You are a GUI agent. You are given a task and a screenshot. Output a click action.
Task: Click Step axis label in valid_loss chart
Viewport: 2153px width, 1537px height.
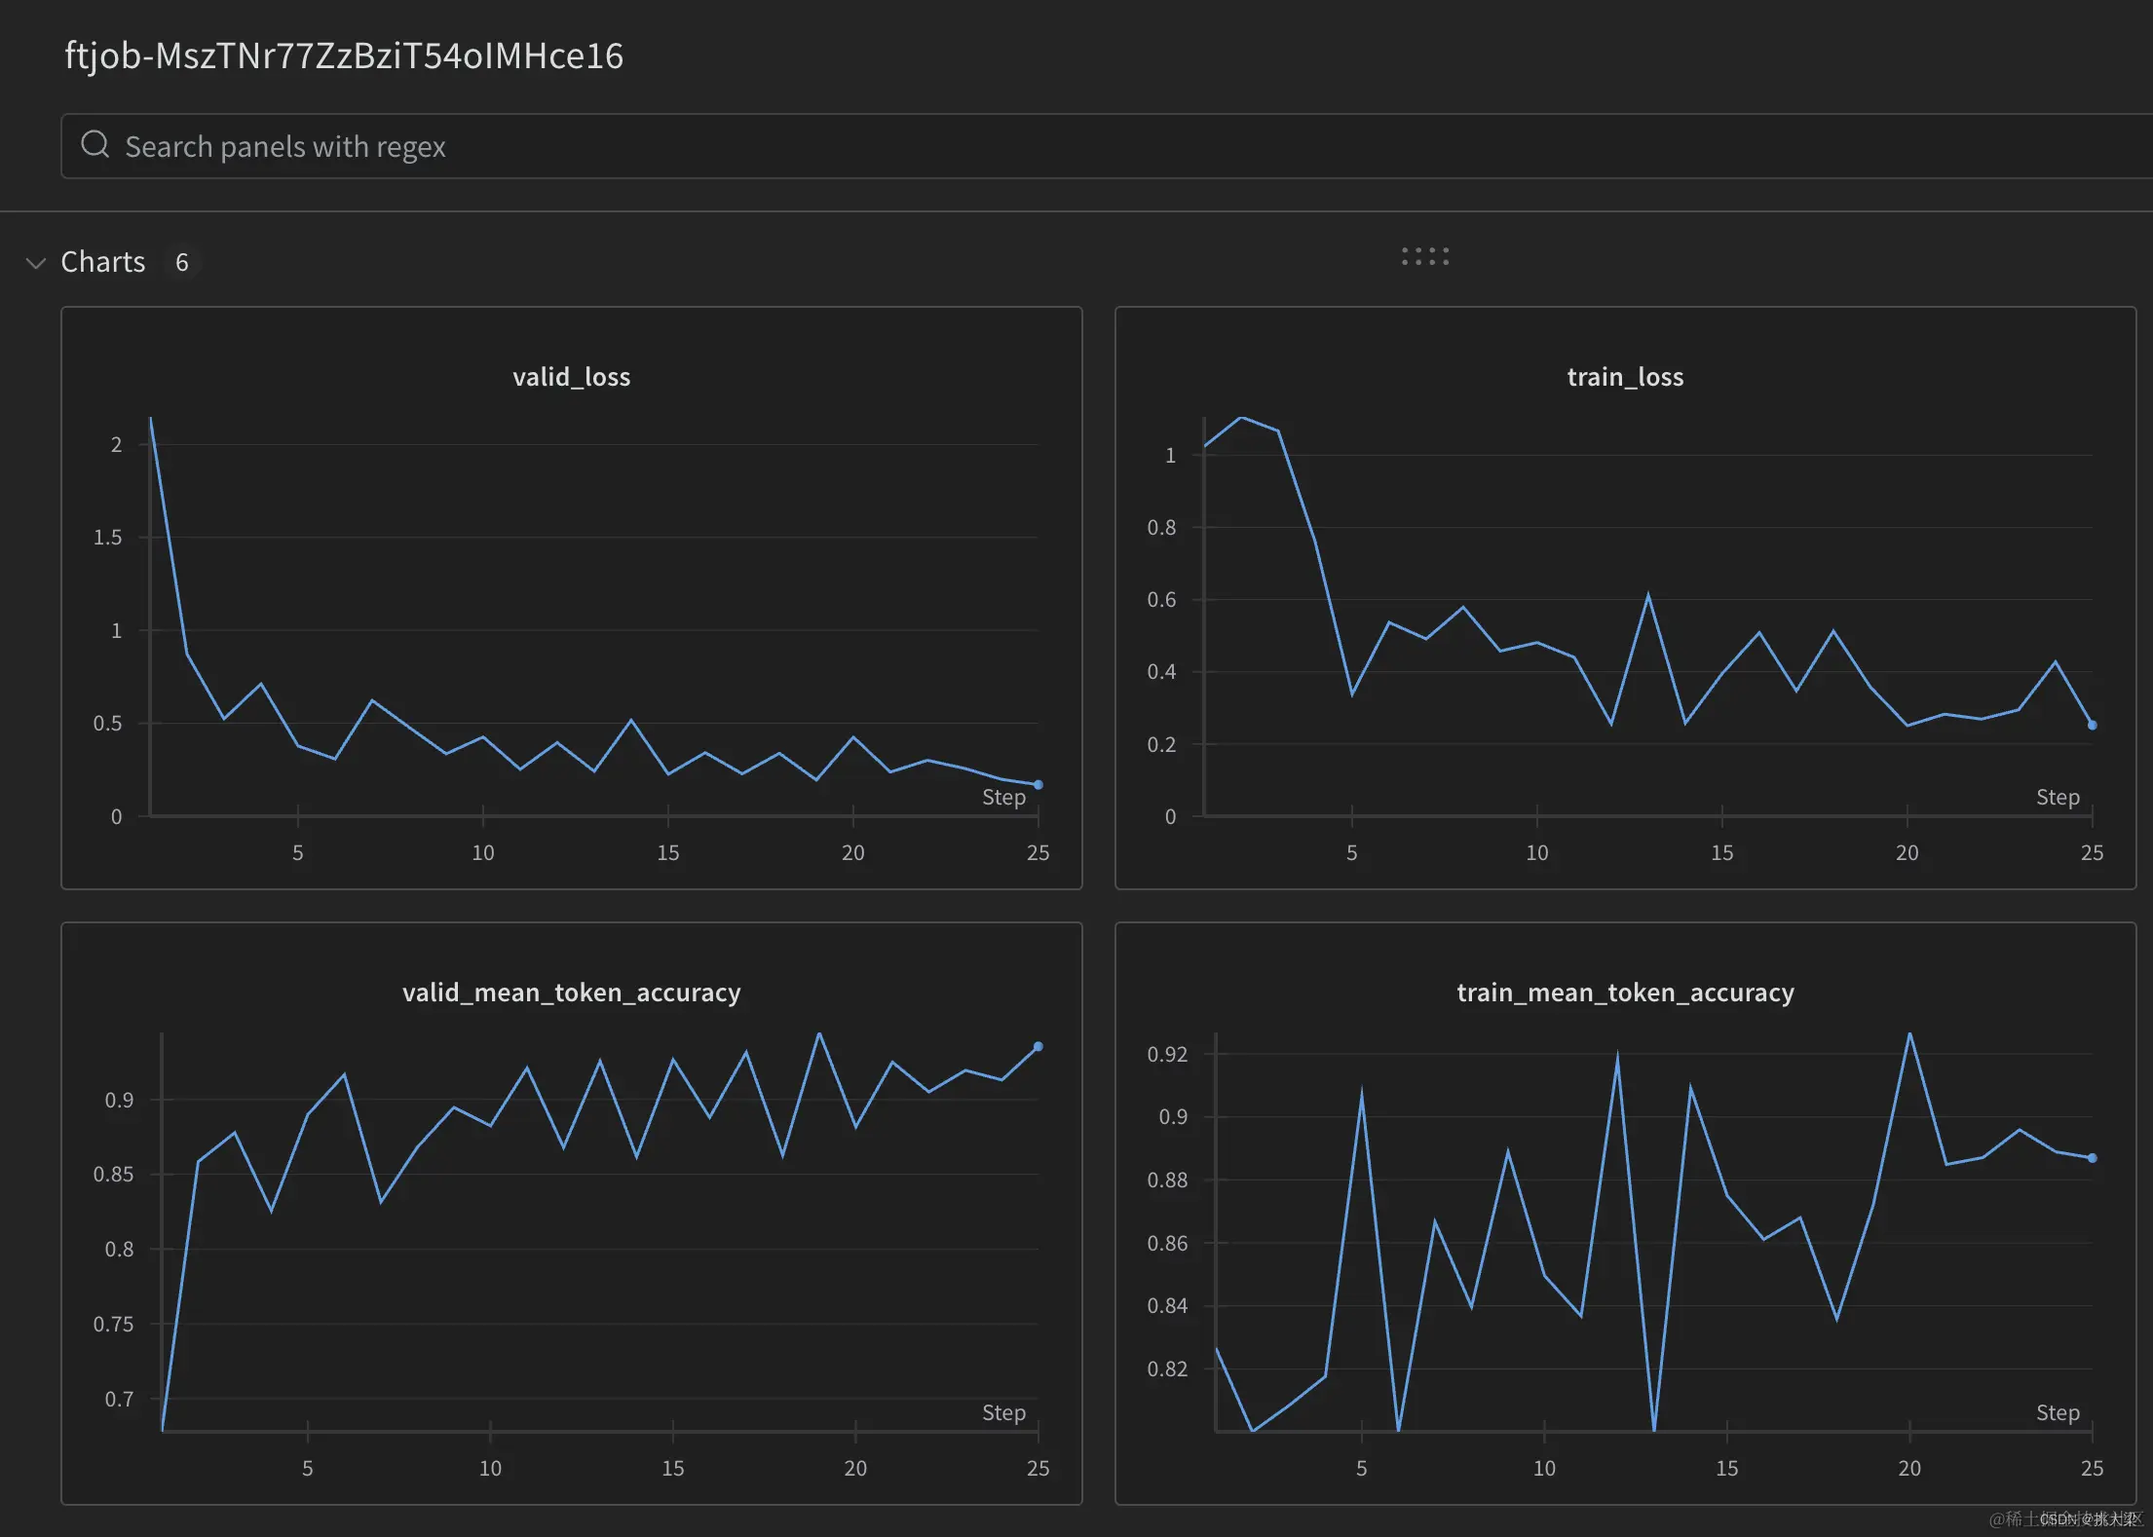[x=1003, y=797]
